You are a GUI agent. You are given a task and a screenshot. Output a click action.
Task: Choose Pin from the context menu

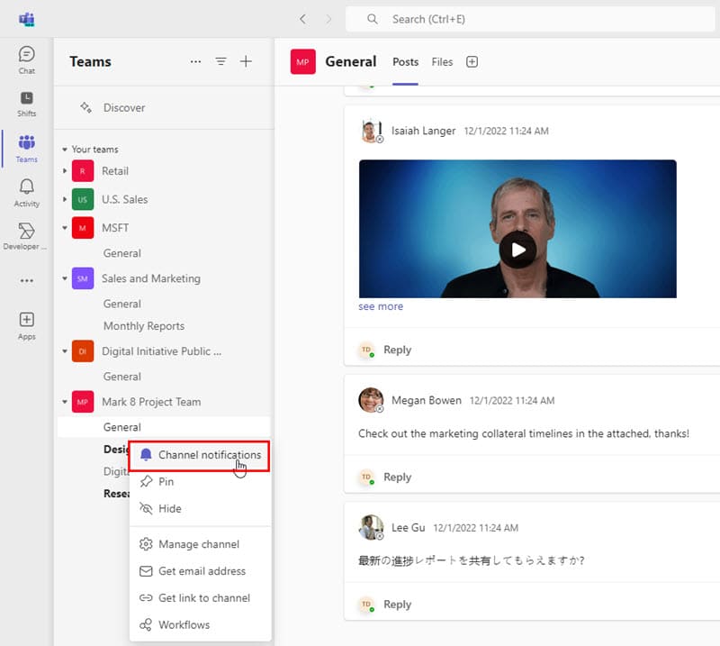click(200, 482)
